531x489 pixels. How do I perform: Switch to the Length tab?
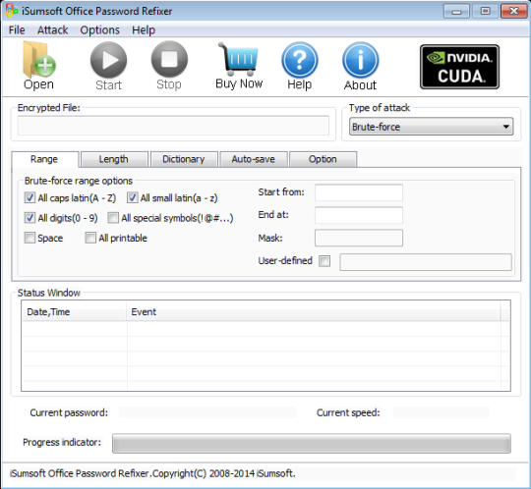(x=114, y=159)
